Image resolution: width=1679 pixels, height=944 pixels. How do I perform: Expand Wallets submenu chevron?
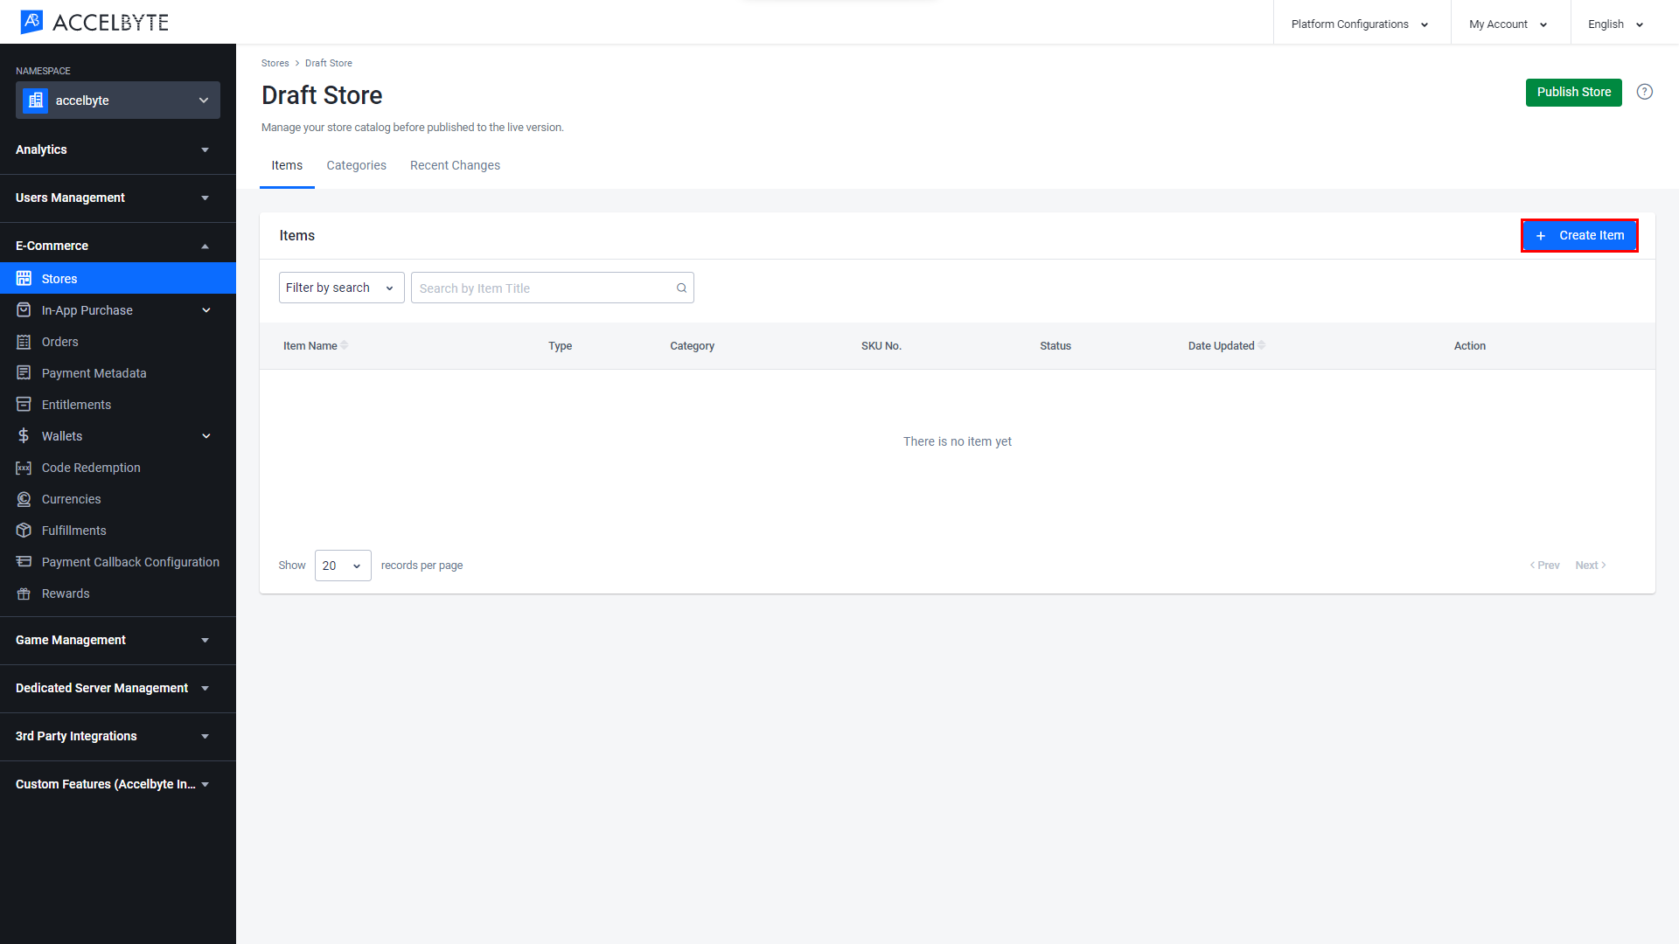pos(206,436)
